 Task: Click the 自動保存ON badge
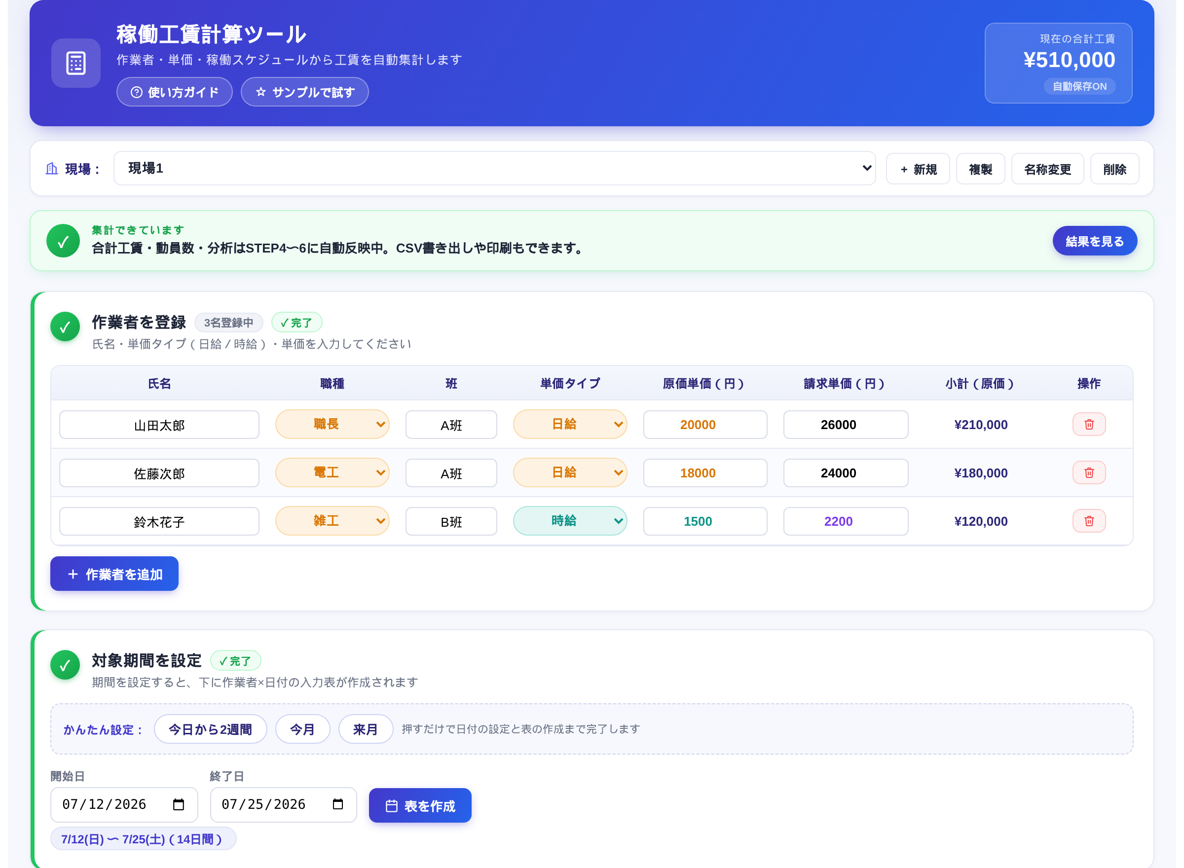[1079, 86]
